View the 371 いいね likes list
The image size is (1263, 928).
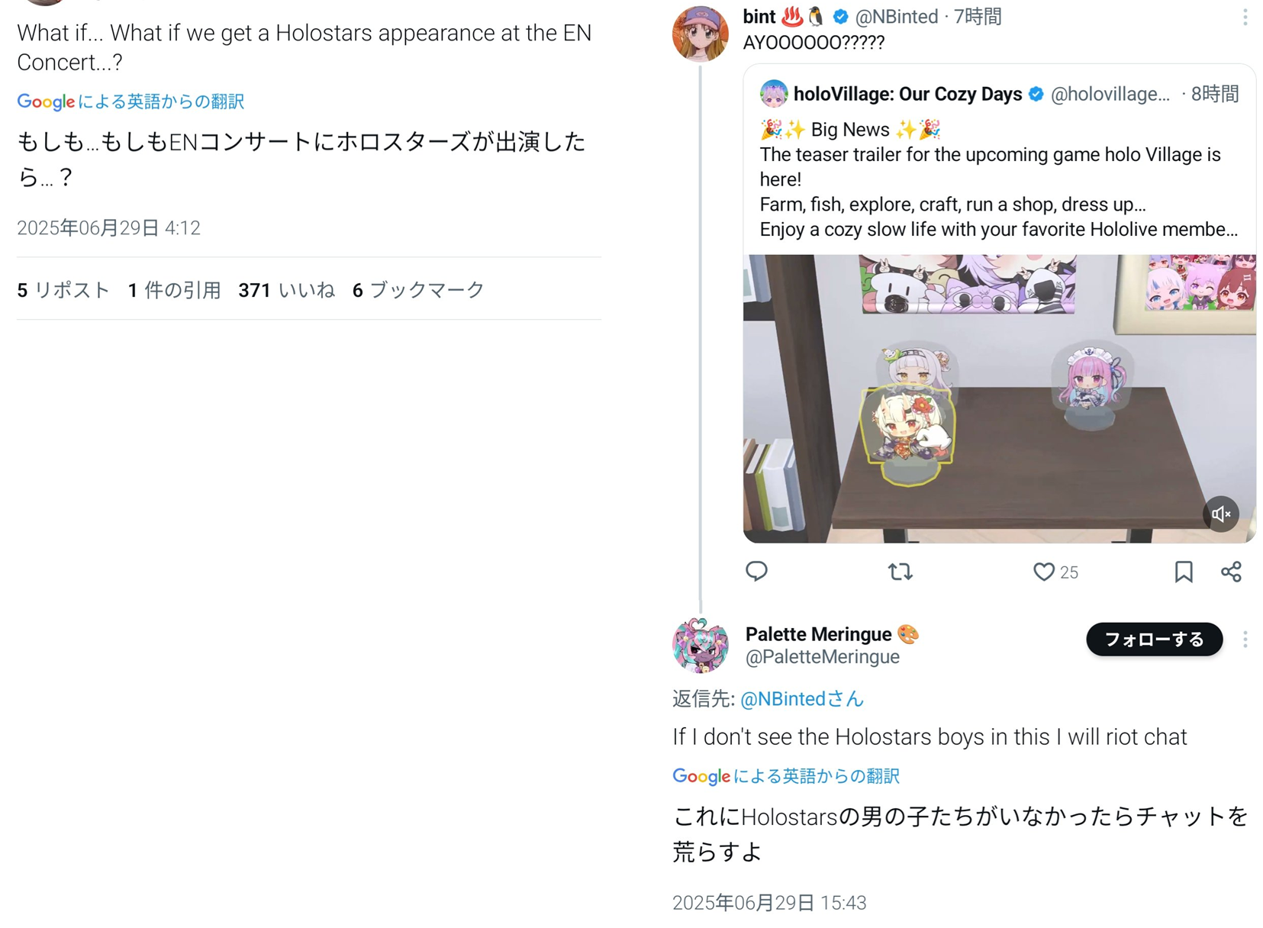coord(286,290)
